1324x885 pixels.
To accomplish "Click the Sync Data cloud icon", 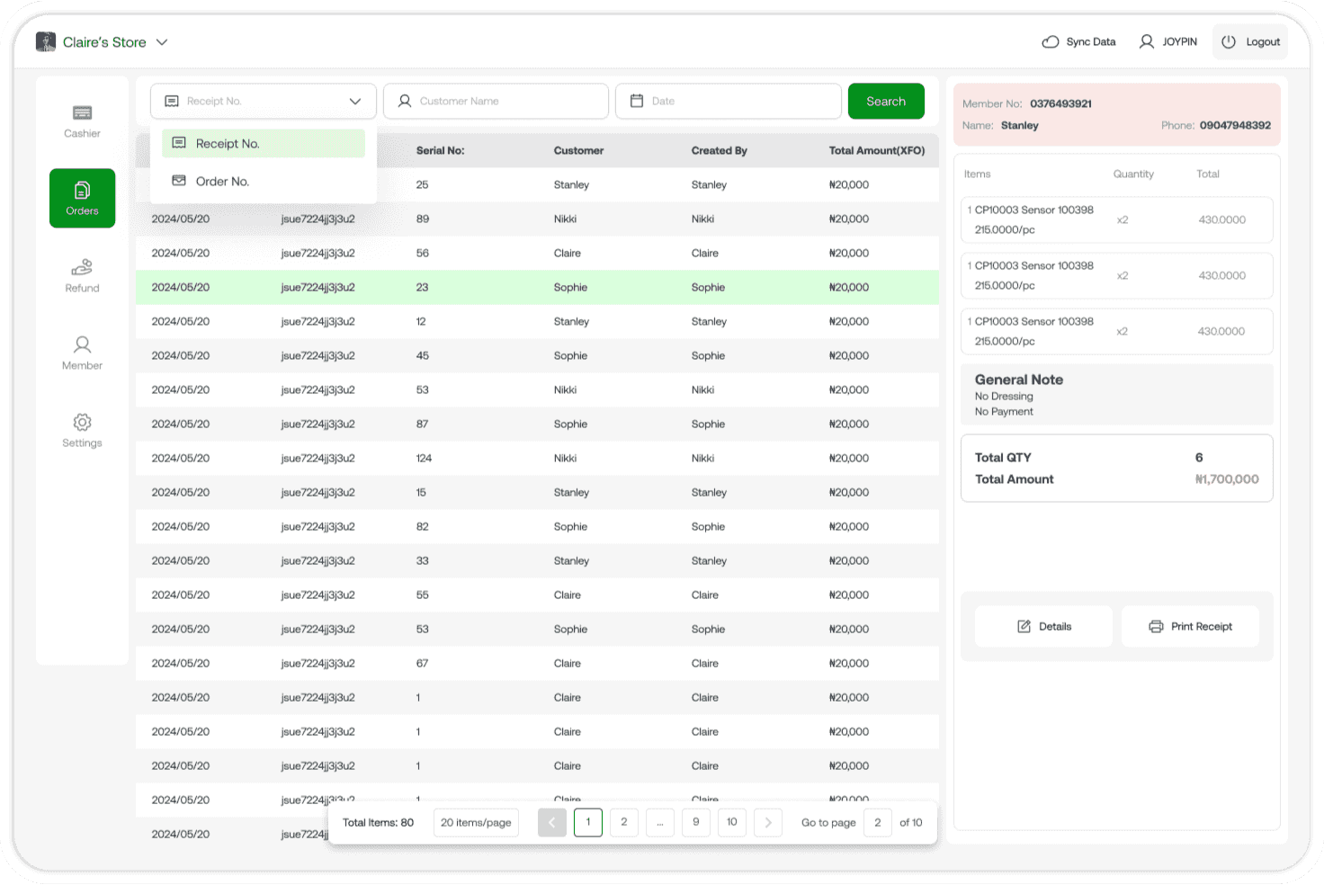I will [x=1051, y=41].
